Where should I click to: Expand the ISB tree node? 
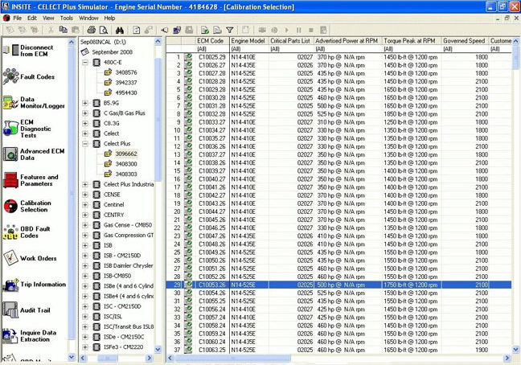click(x=85, y=245)
